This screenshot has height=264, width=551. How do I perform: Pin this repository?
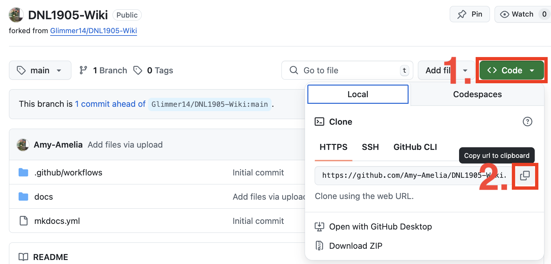click(469, 14)
